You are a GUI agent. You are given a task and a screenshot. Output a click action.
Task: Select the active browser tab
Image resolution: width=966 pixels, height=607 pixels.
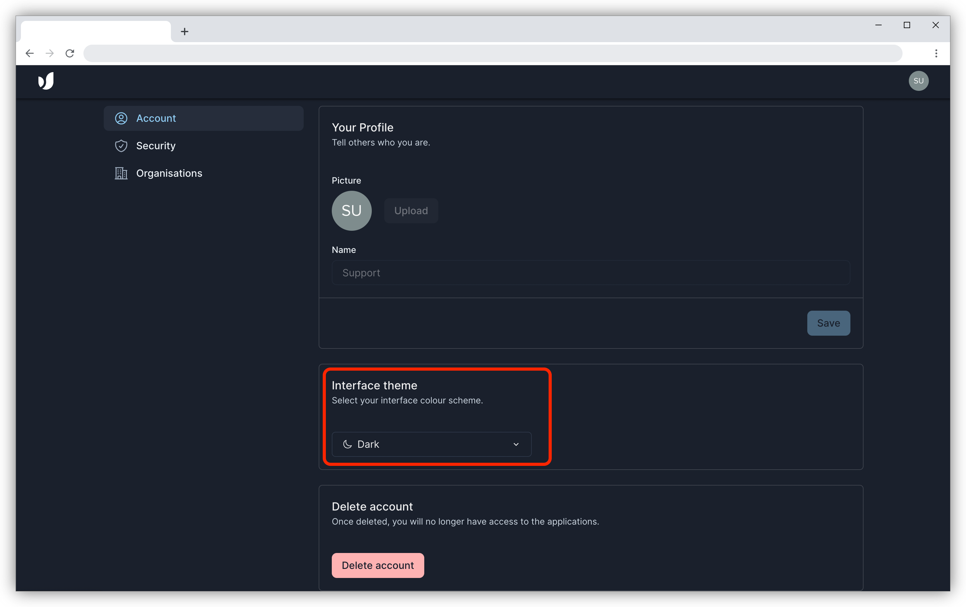point(96,31)
